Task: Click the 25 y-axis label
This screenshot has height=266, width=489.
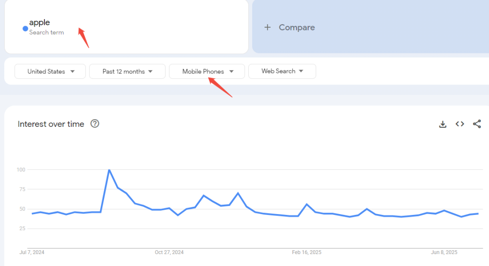Action: (x=22, y=229)
